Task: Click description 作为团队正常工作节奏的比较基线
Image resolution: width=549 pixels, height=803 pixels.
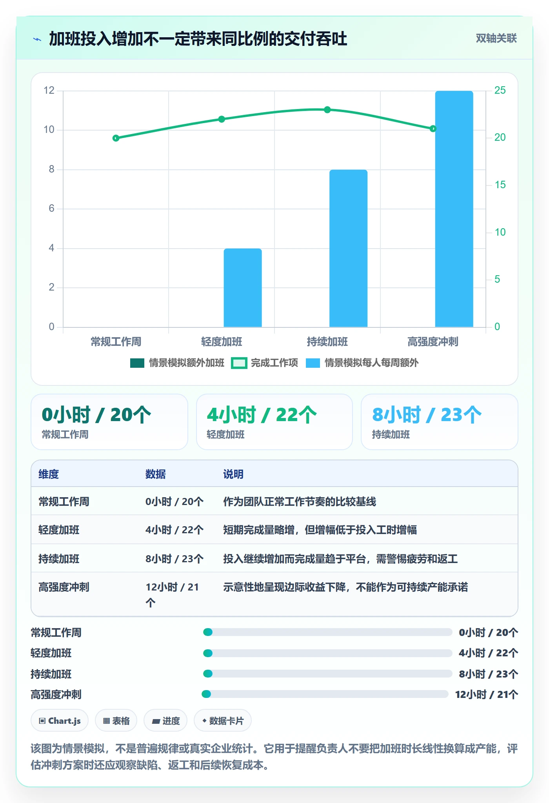Action: [x=300, y=501]
